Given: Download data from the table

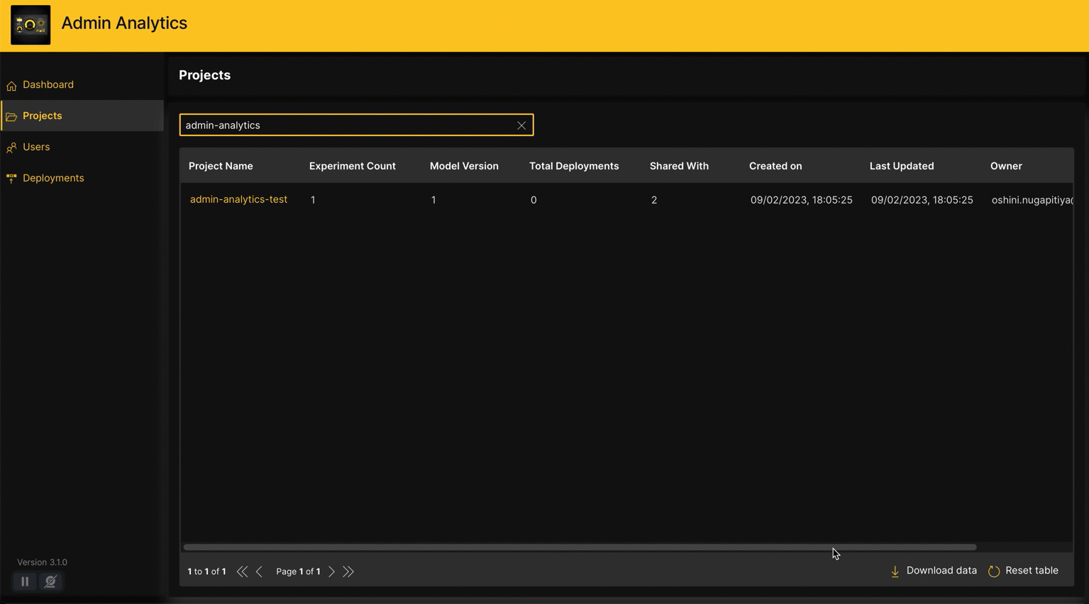Looking at the screenshot, I should [934, 571].
